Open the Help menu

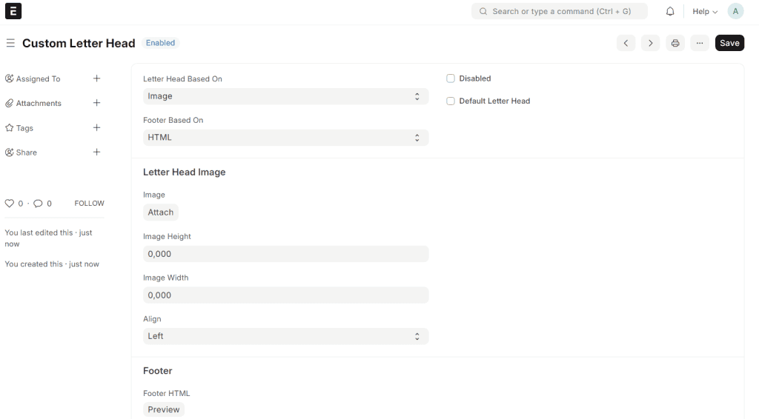point(704,12)
